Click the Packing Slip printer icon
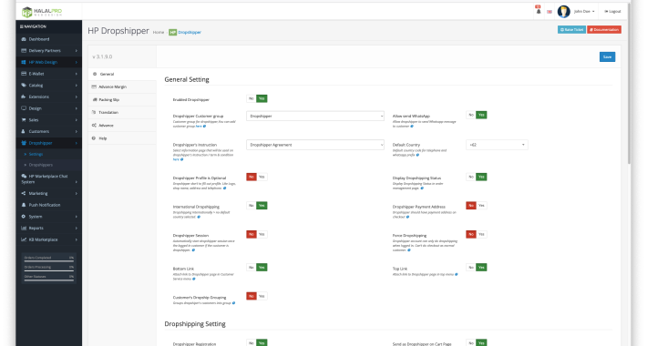Screen dimensions: 647x346 [x=95, y=100]
